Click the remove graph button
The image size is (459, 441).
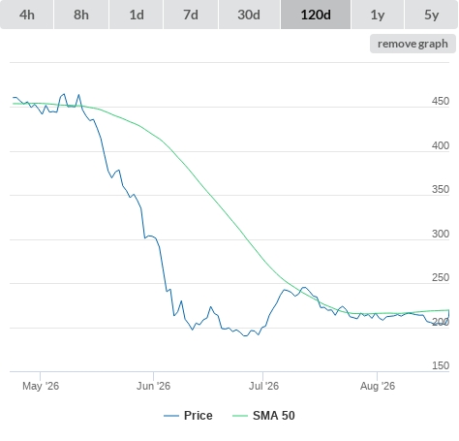413,44
